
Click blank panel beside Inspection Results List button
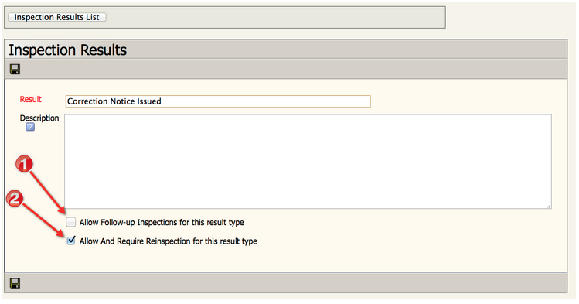(x=275, y=17)
